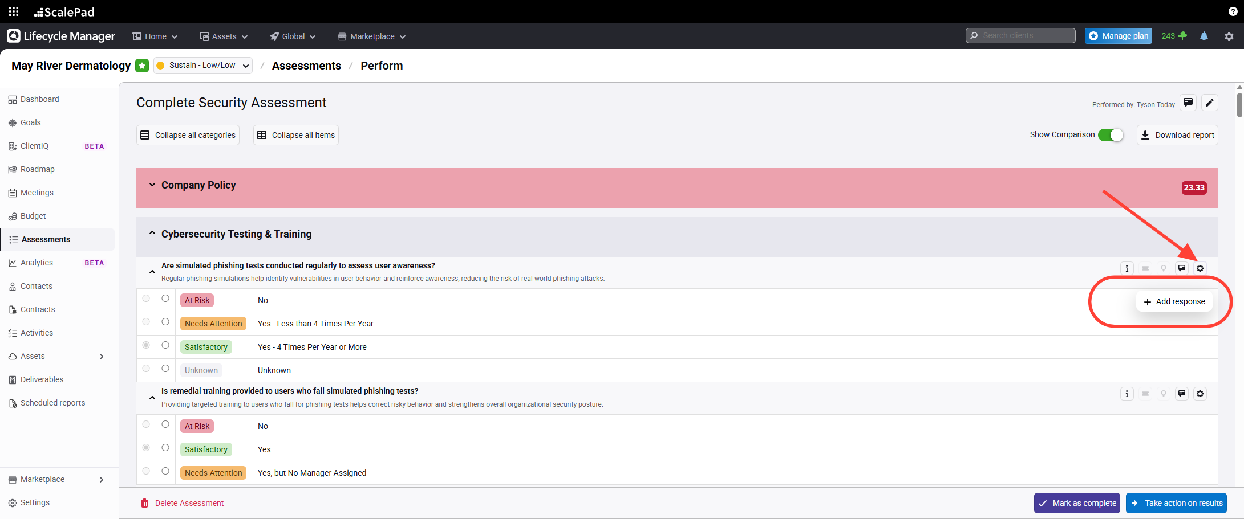The height and width of the screenshot is (519, 1244).
Task: Go to Roadmap in the sidebar
Action: [x=38, y=169]
